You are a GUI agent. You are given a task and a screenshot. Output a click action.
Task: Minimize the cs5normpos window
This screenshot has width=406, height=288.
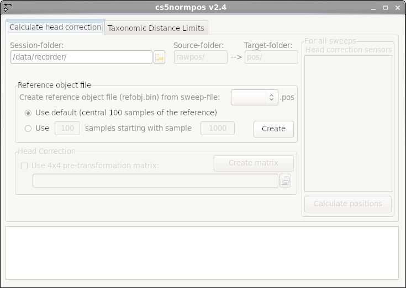pyautogui.click(x=373, y=8)
